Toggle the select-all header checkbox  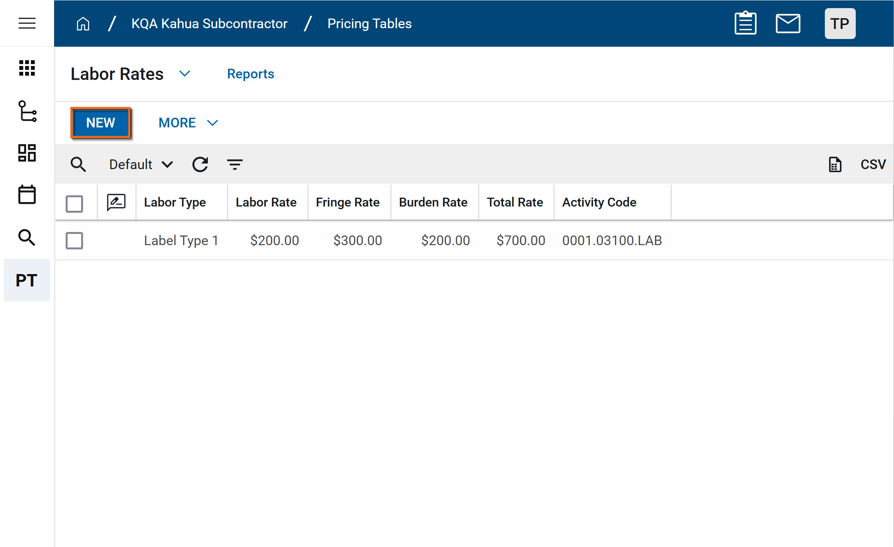(74, 203)
